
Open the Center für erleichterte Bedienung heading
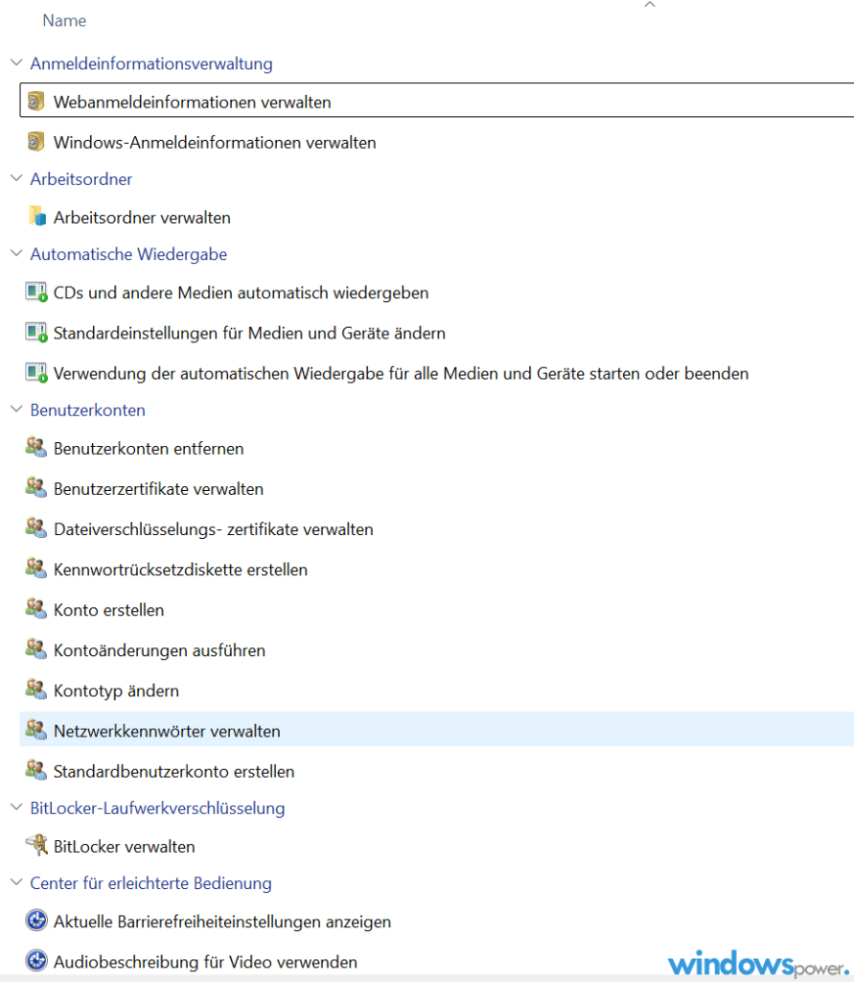pos(150,883)
